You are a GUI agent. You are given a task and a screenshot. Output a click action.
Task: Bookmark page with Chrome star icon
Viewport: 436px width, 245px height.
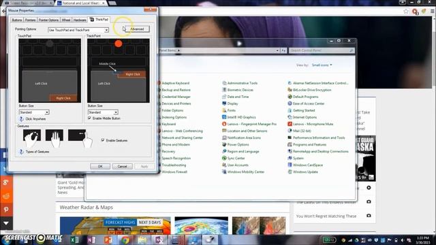[406, 12]
